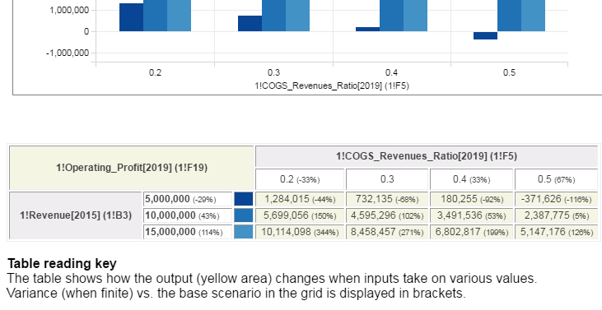Select the 4,595,296 output cell

(387, 215)
